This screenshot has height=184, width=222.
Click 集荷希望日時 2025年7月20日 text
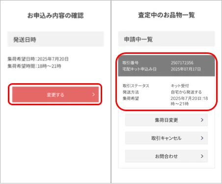click(x=38, y=59)
